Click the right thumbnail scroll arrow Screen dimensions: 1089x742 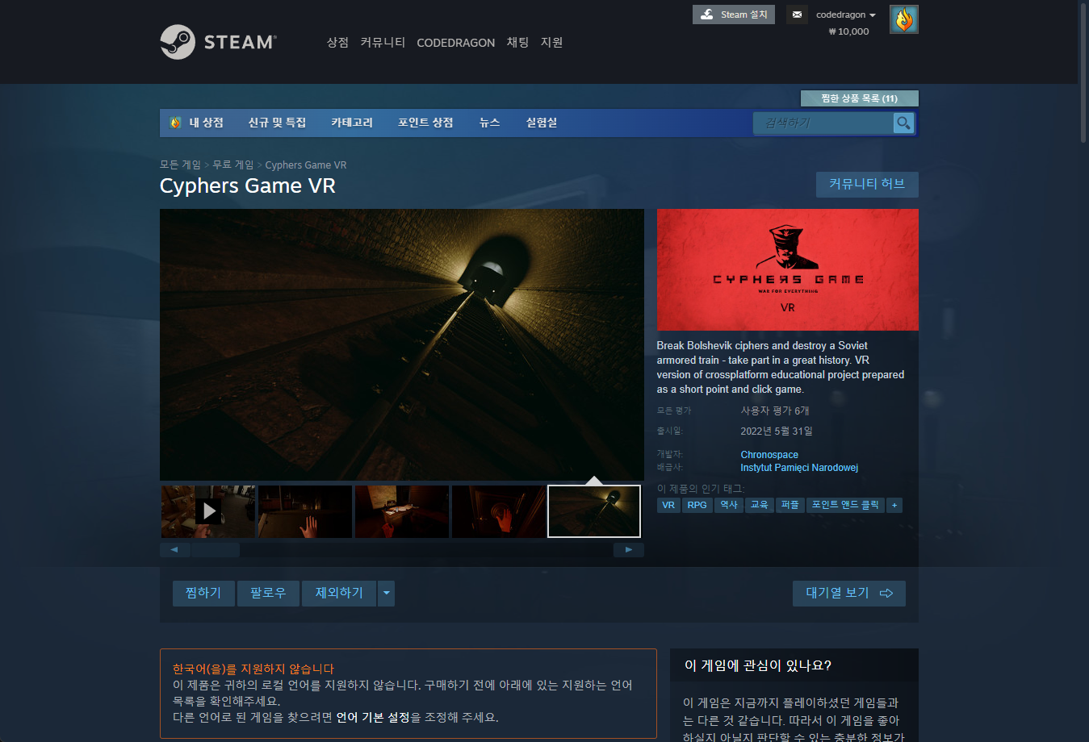point(629,550)
